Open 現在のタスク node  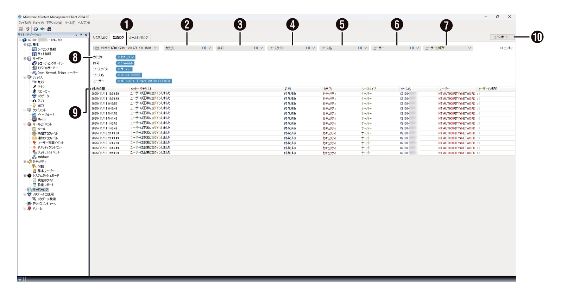click(x=45, y=180)
